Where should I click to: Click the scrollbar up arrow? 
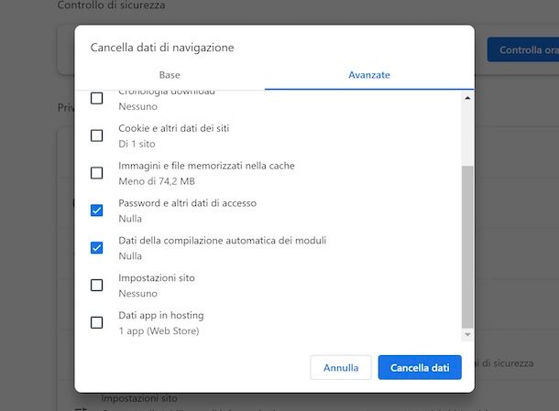click(467, 98)
